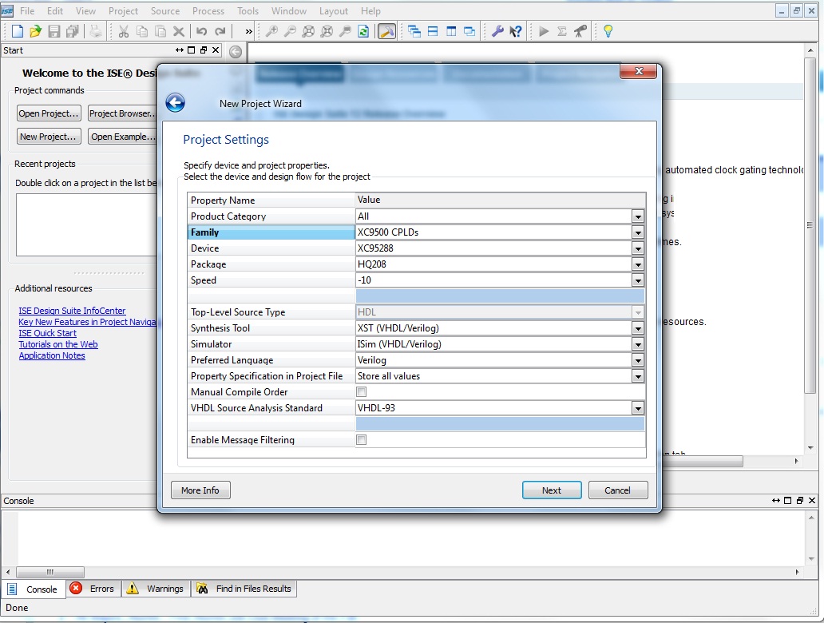Click the wrench toolbar icon
Viewport: 824px width, 623px height.
[497, 31]
